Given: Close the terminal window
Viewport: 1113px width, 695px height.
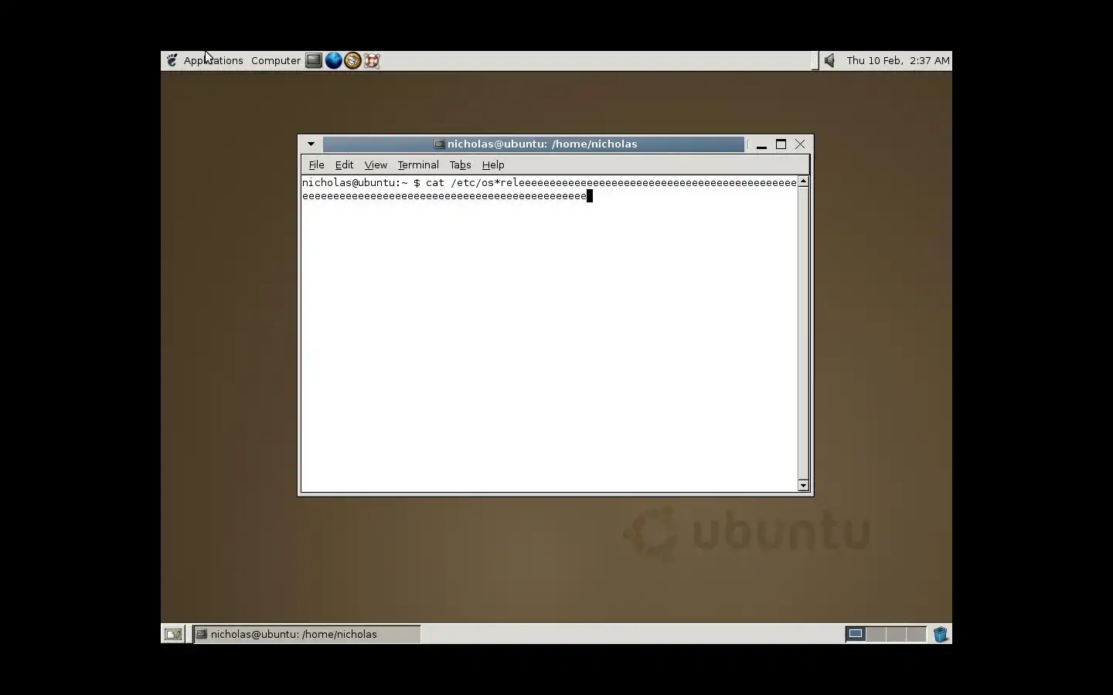Looking at the screenshot, I should click(x=801, y=144).
